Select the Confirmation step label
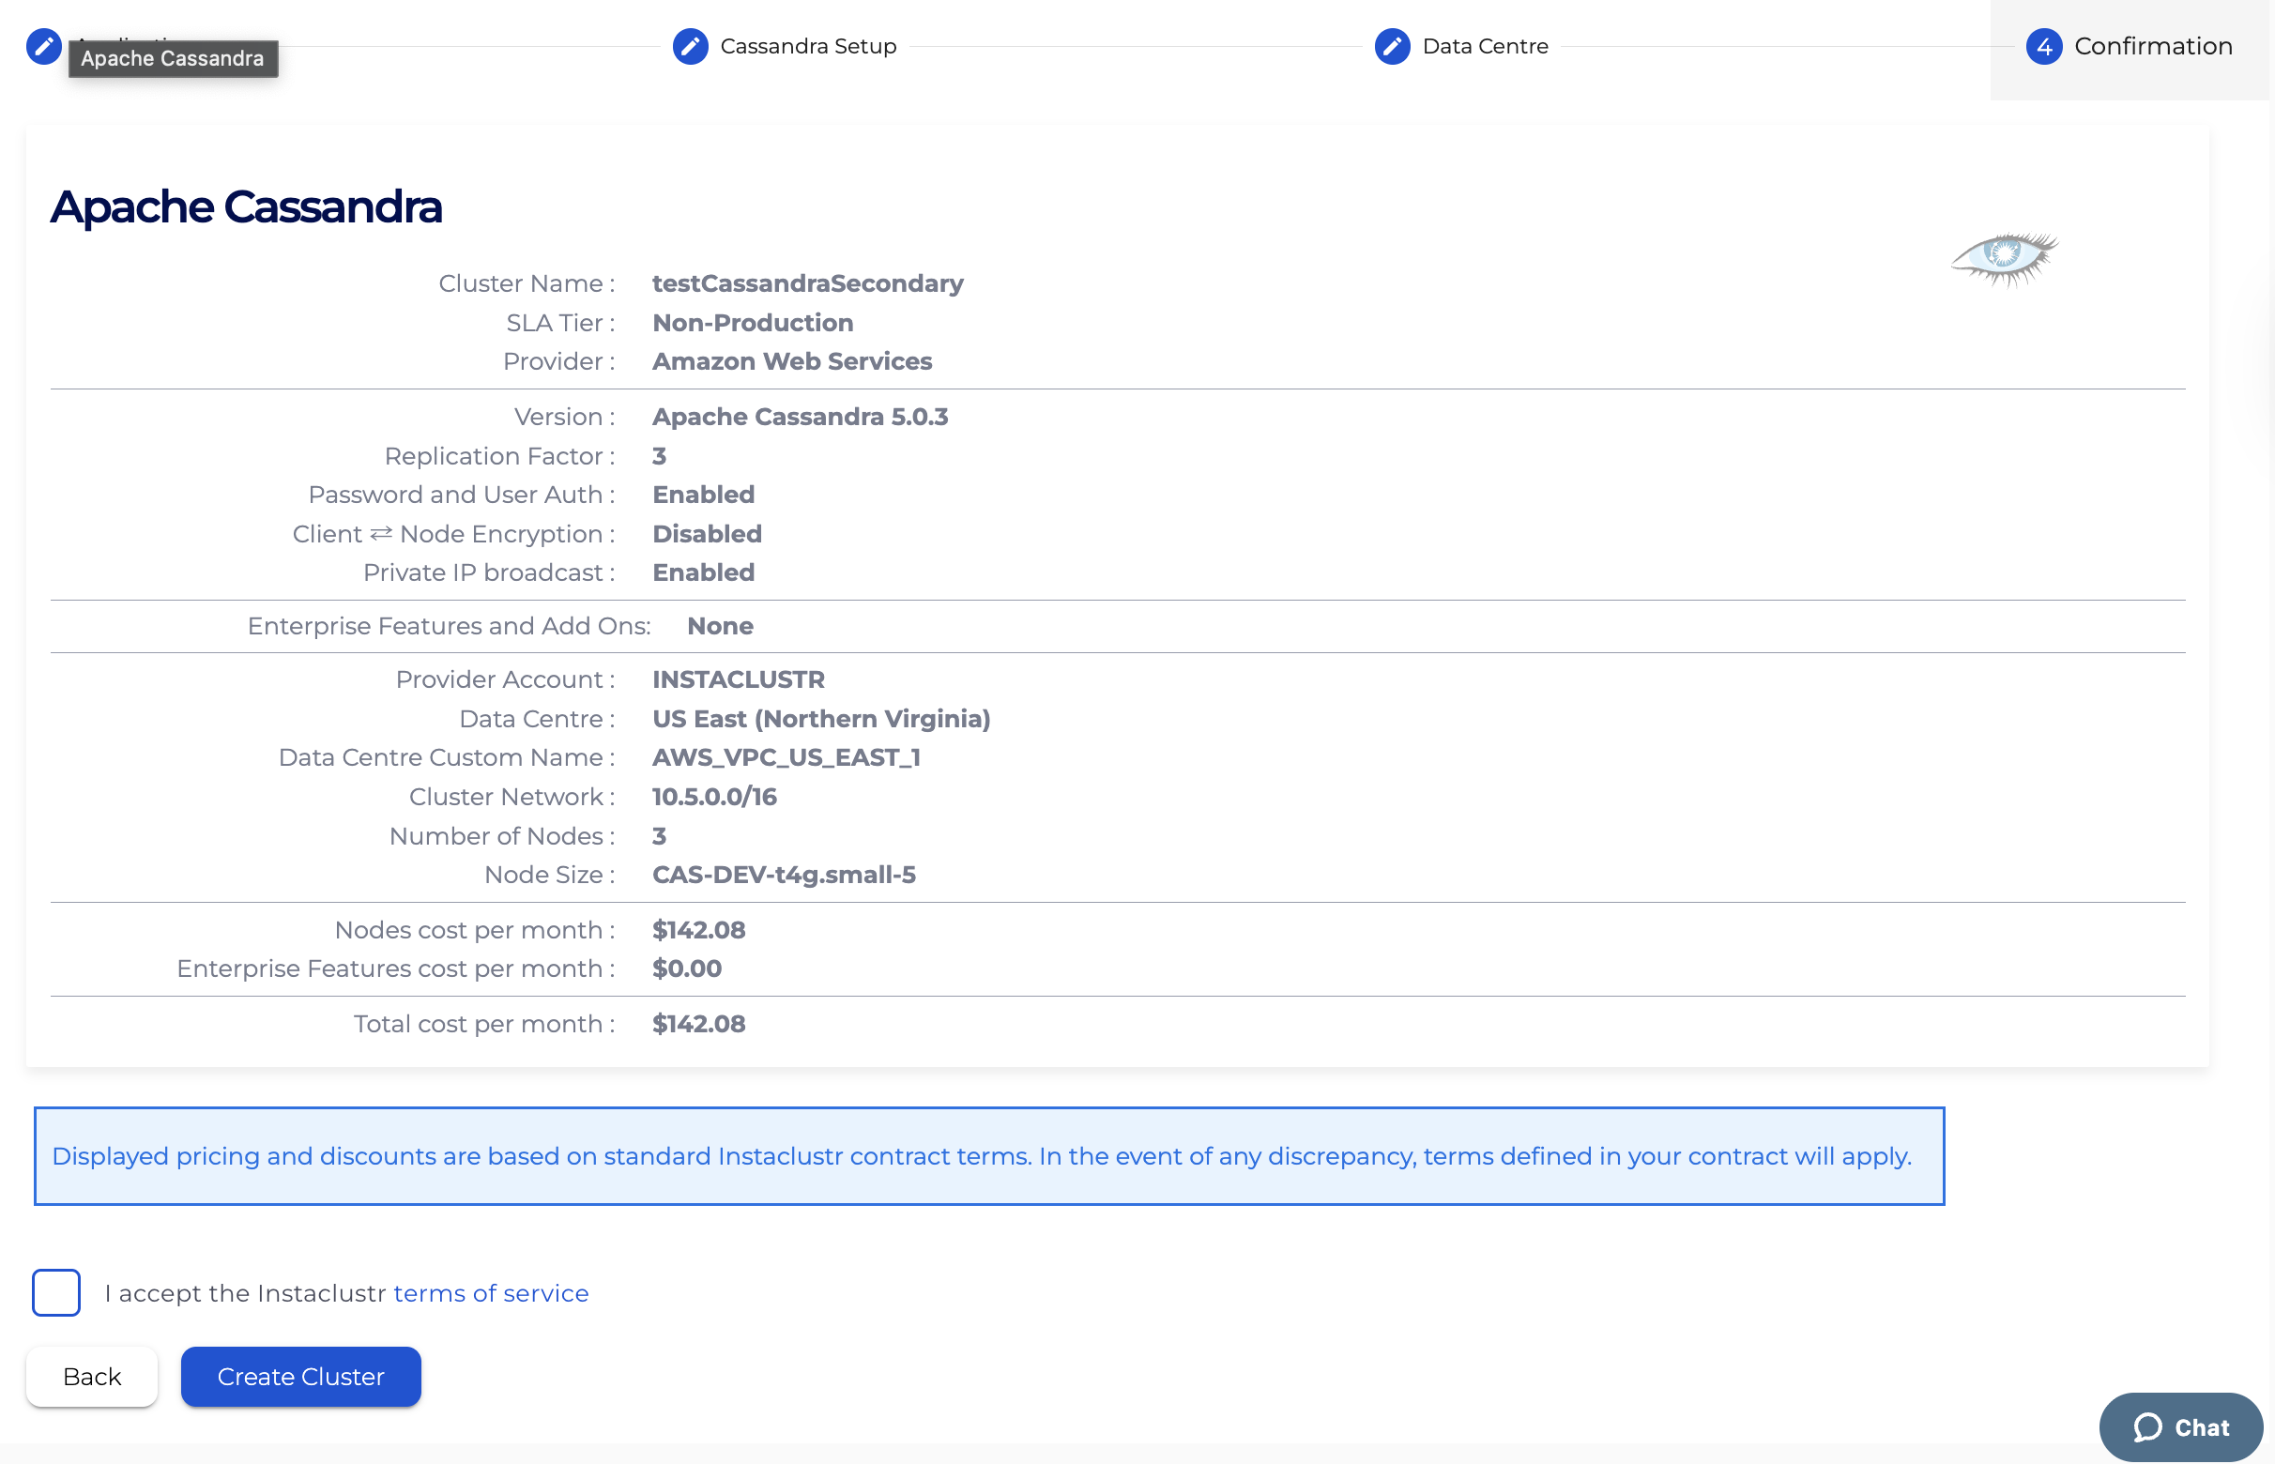Image resolution: width=2275 pixels, height=1464 pixels. (x=2152, y=46)
